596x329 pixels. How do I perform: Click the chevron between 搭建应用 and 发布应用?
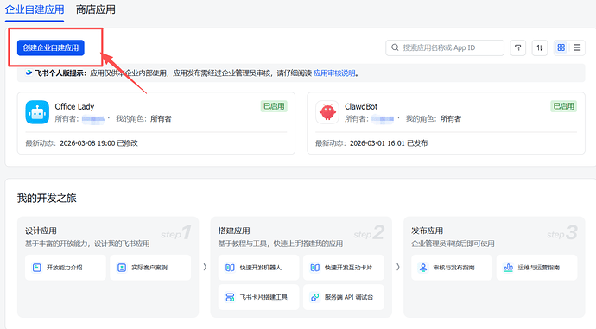pyautogui.click(x=398, y=267)
